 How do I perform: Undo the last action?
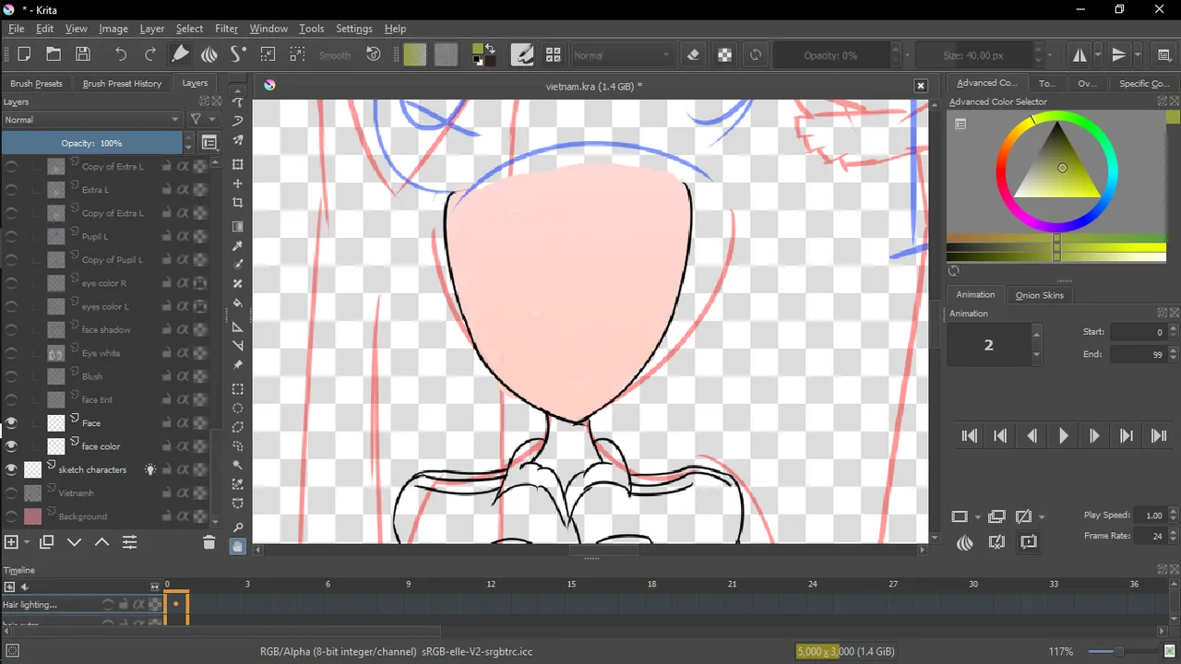point(121,54)
